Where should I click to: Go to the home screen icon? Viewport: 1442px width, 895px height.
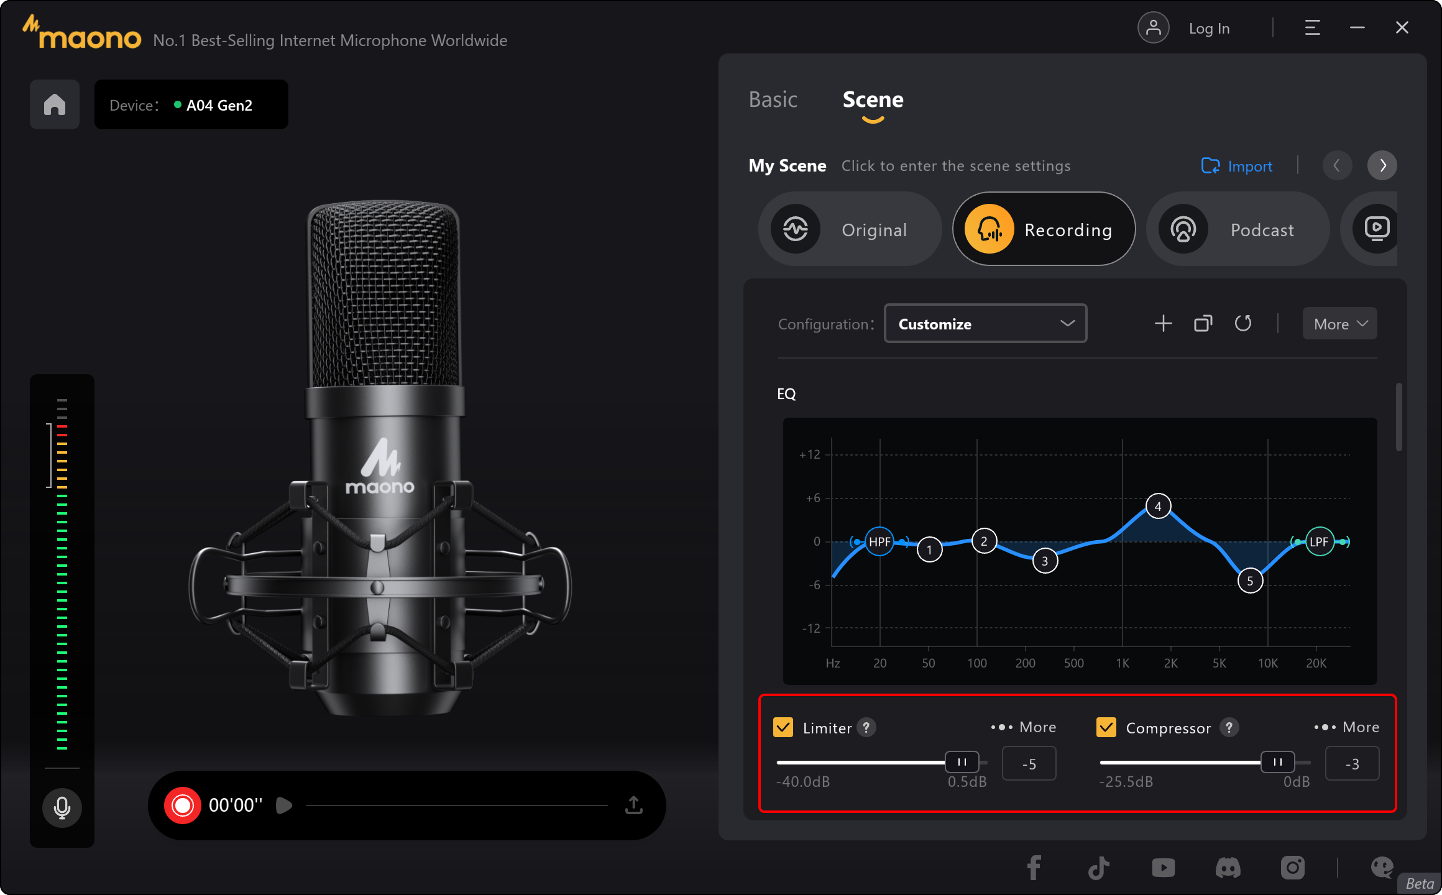pos(55,104)
